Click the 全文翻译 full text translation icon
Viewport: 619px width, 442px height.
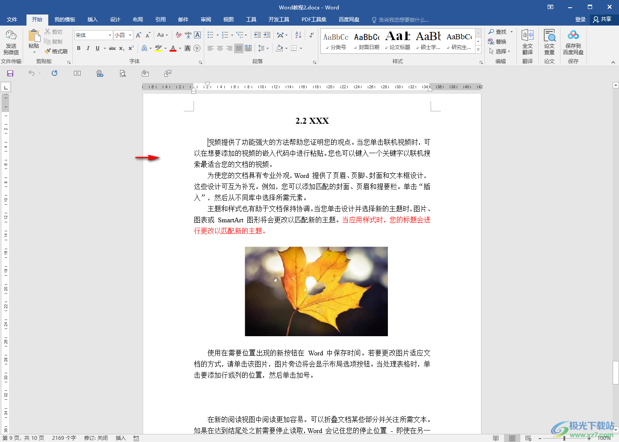pos(528,42)
